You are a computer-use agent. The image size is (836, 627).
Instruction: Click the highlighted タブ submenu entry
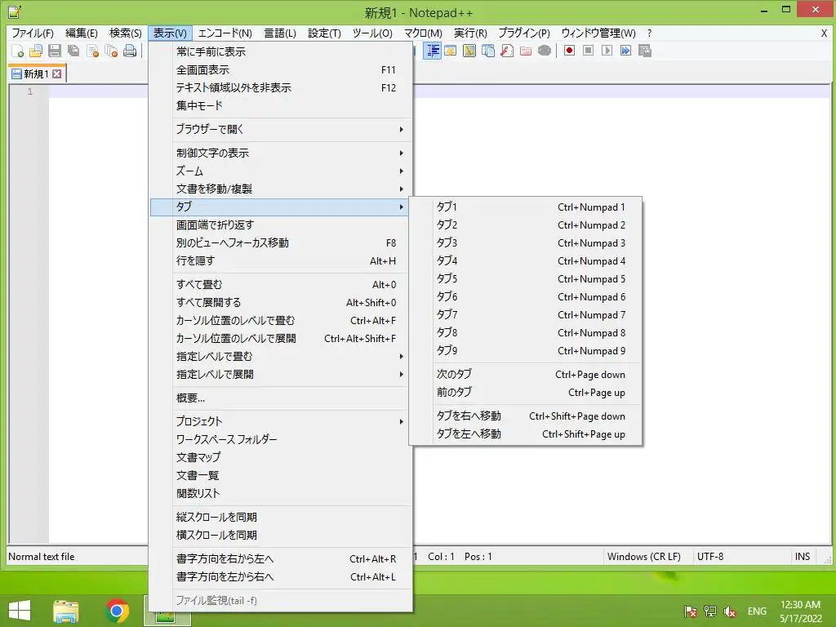point(279,207)
